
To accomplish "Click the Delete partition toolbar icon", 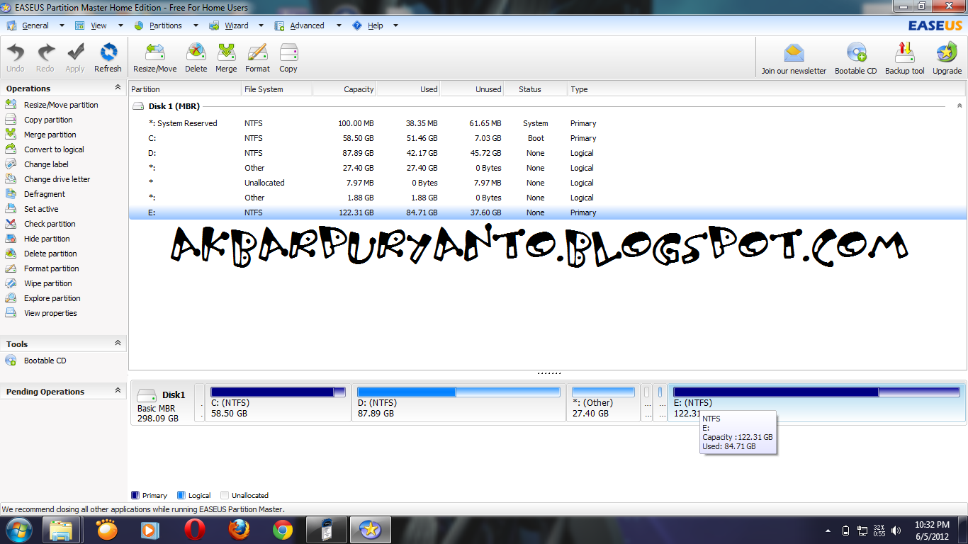I will coord(196,57).
